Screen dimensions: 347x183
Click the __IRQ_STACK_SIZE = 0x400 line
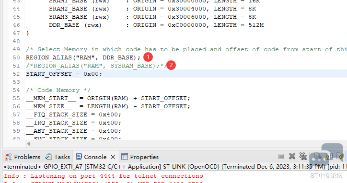(x=73, y=123)
